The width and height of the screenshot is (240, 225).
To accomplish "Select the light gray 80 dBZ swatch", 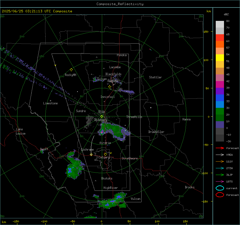I will click(x=220, y=24).
